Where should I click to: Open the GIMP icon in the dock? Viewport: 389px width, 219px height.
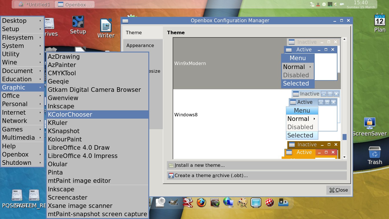(173, 202)
